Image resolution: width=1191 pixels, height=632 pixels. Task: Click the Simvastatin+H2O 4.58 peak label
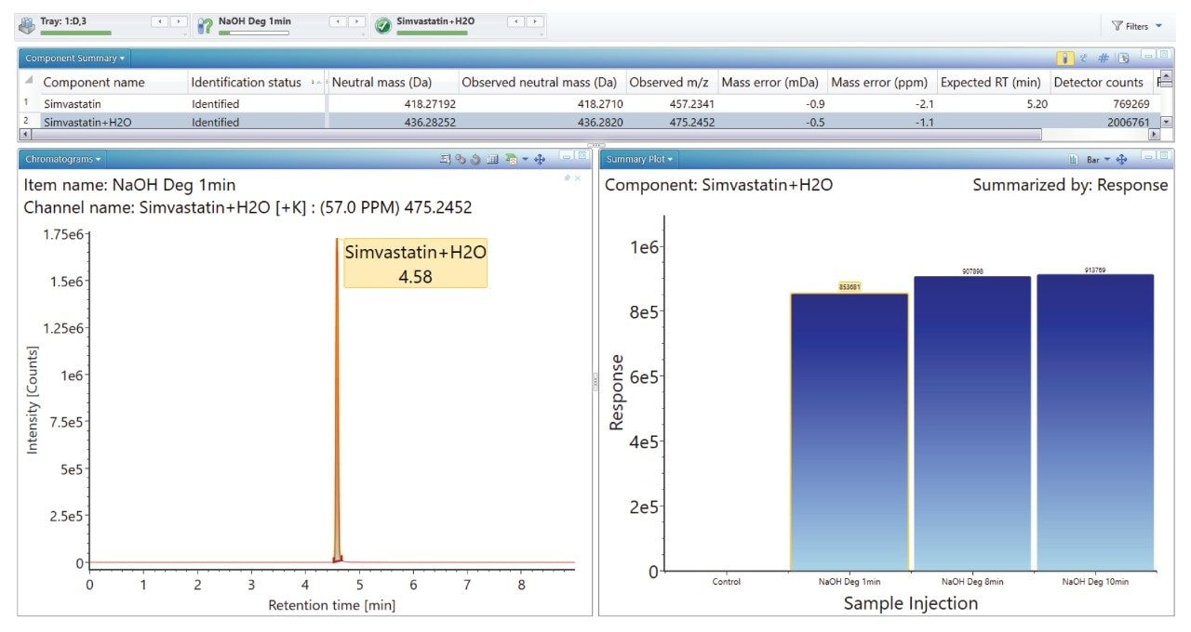(415, 264)
